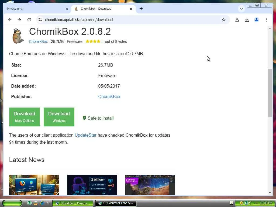Open ChomikBox link beside 26.7MB
The width and height of the screenshot is (276, 207).
38,42
